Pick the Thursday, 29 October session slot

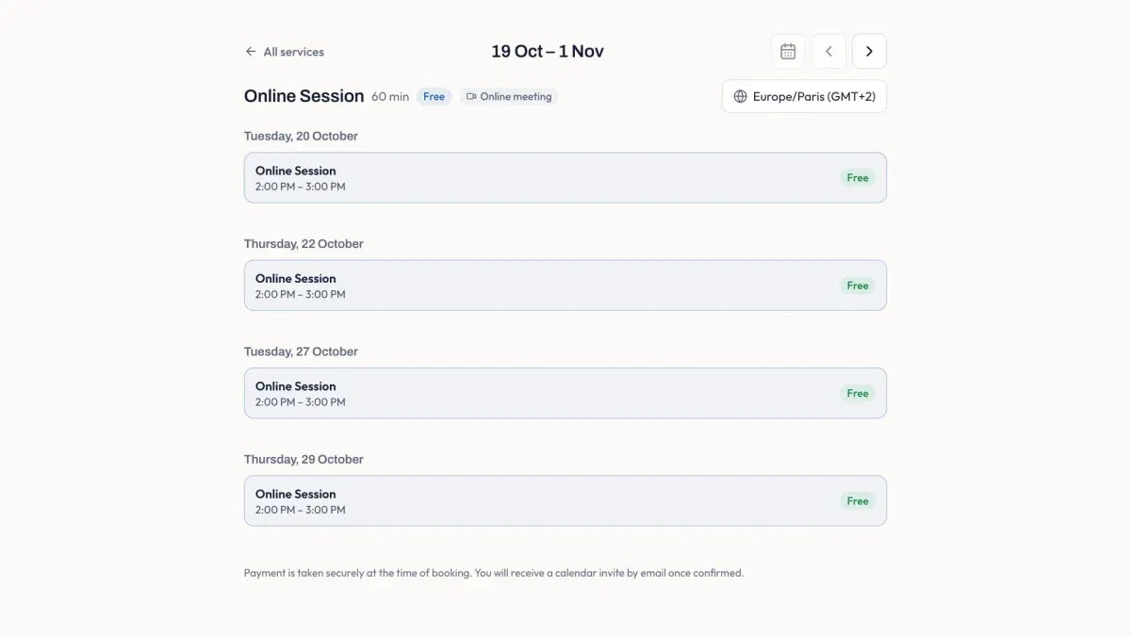click(565, 500)
